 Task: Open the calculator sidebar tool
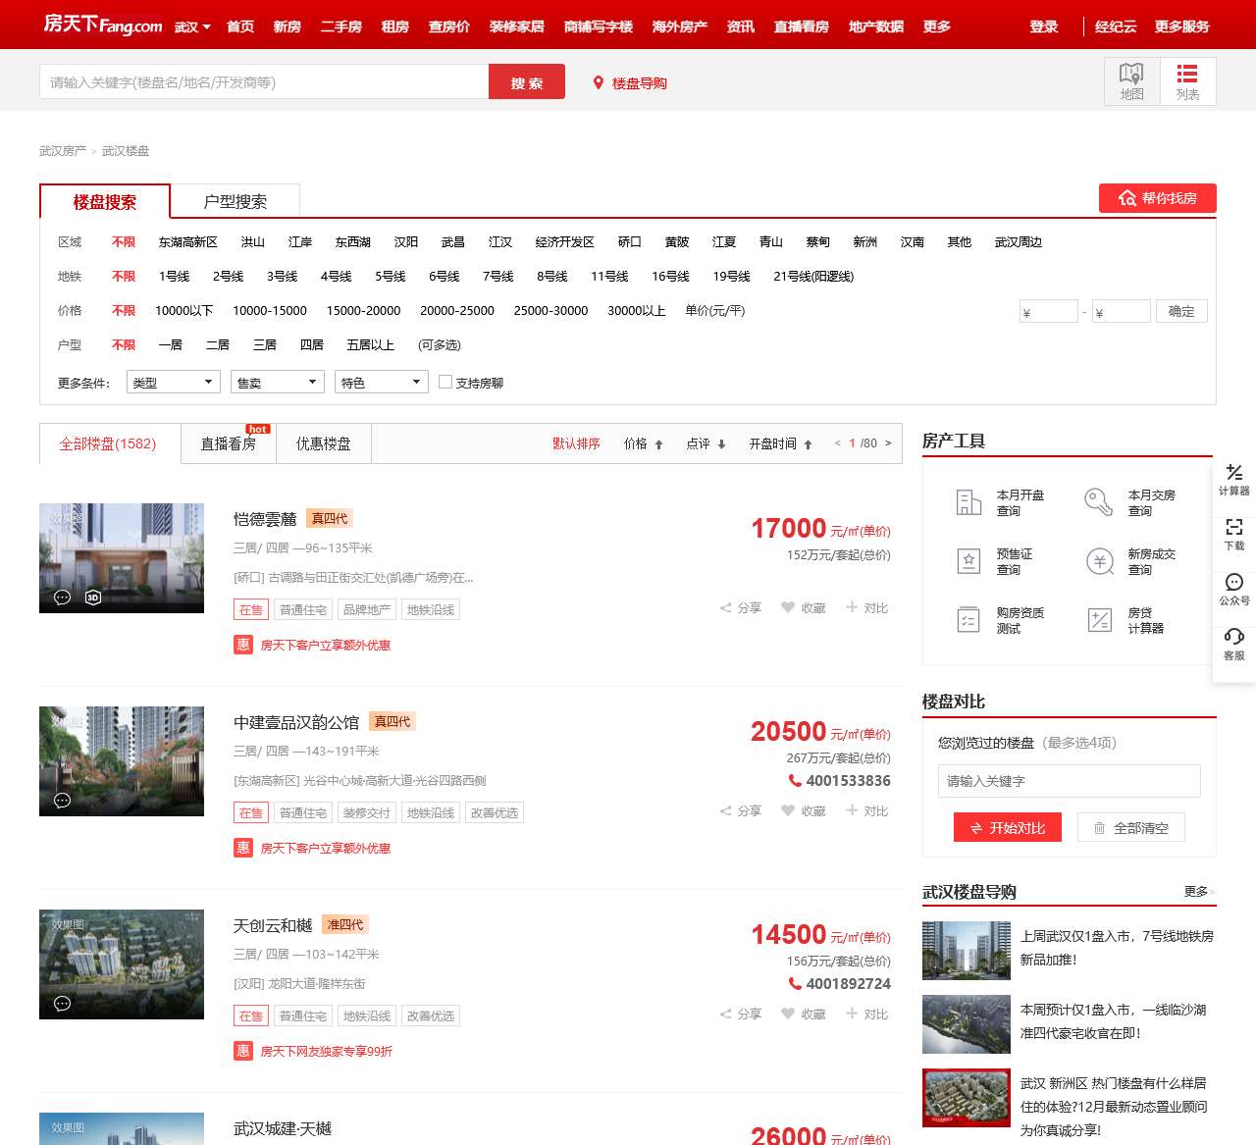(1233, 480)
